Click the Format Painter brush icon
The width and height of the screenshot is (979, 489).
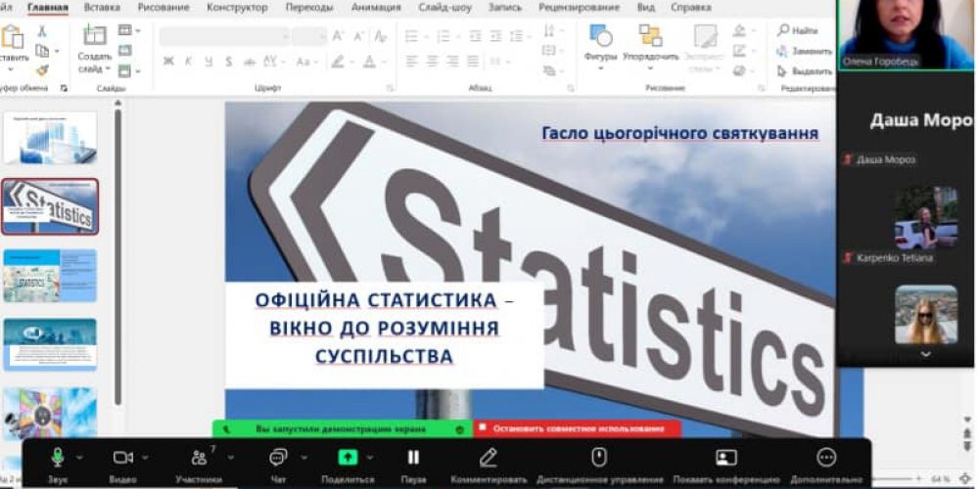point(42,69)
